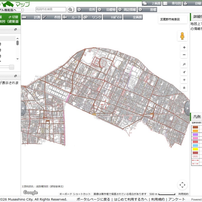Collapse the left side panel arrow

pos(23,108)
